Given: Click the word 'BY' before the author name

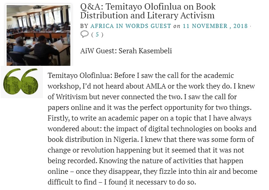Looking at the screenshot, I should tap(84, 26).
